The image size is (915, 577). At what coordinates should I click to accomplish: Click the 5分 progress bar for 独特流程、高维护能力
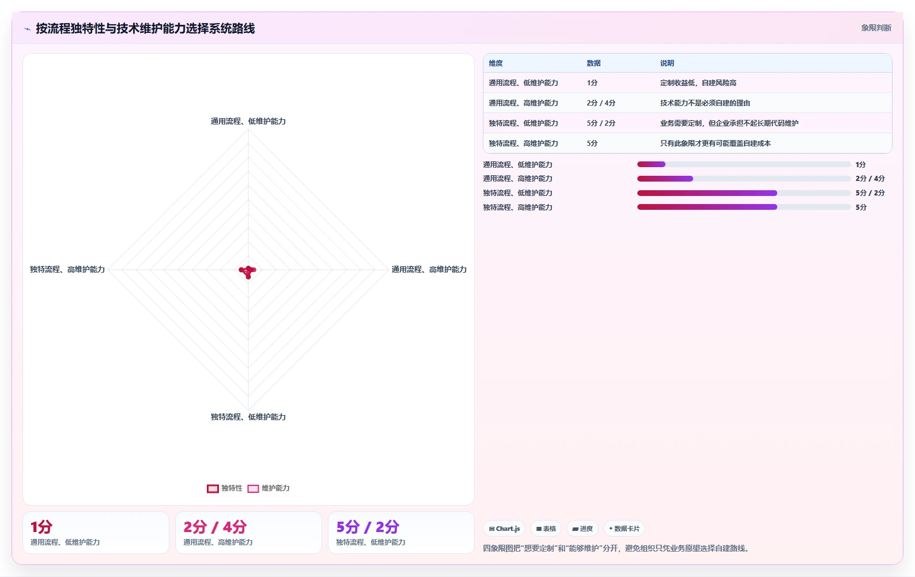[744, 207]
